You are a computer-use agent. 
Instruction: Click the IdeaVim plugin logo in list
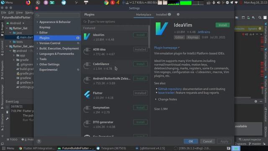[x=87, y=37]
